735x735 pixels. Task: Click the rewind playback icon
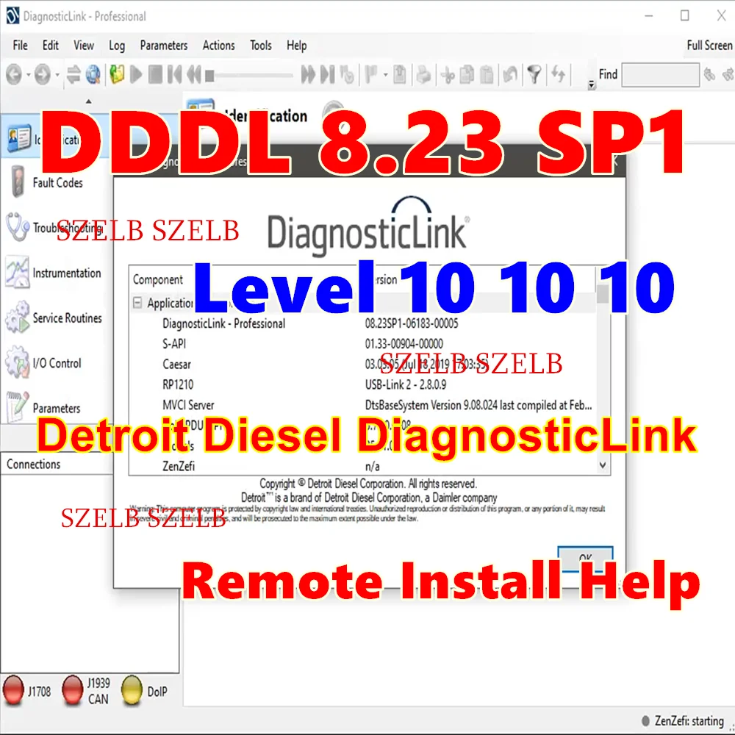[x=194, y=74]
